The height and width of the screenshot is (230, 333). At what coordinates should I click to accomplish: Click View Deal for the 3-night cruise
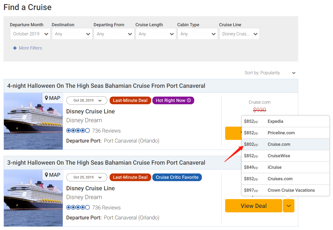coord(253,206)
